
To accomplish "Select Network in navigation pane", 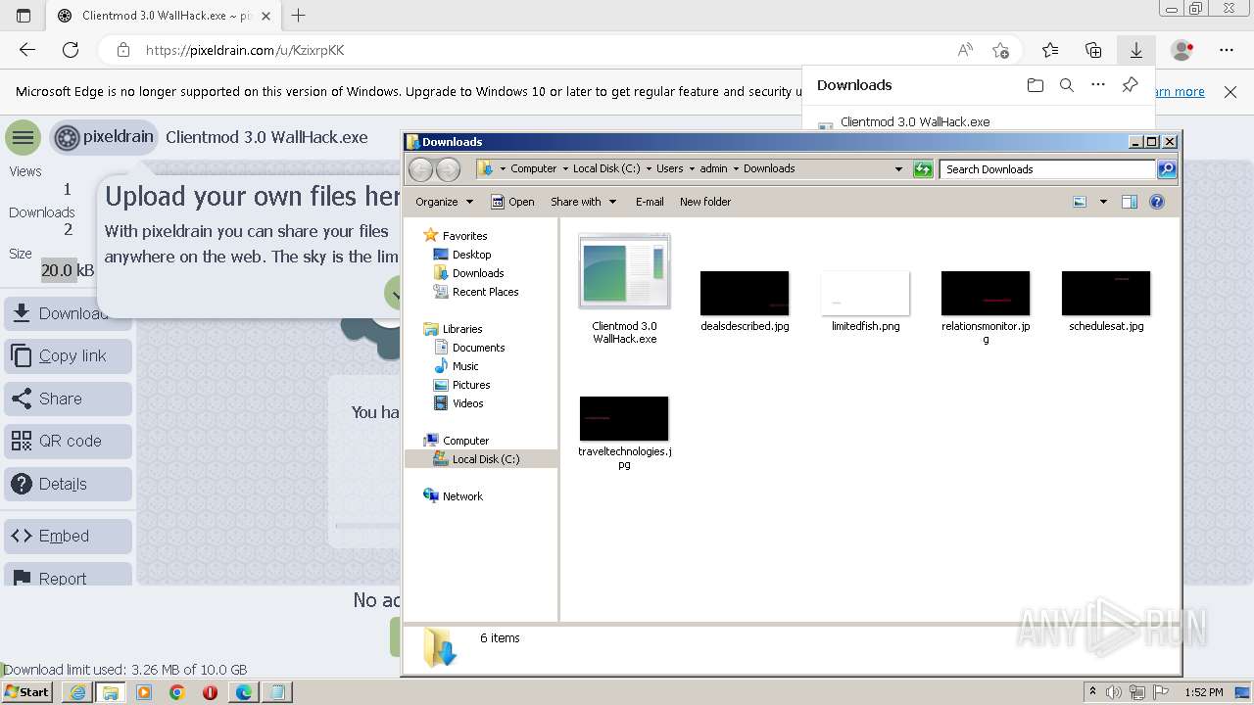I will pyautogui.click(x=454, y=496).
